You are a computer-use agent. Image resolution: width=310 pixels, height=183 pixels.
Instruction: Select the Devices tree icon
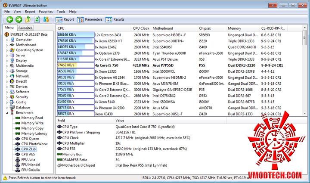point(12,87)
